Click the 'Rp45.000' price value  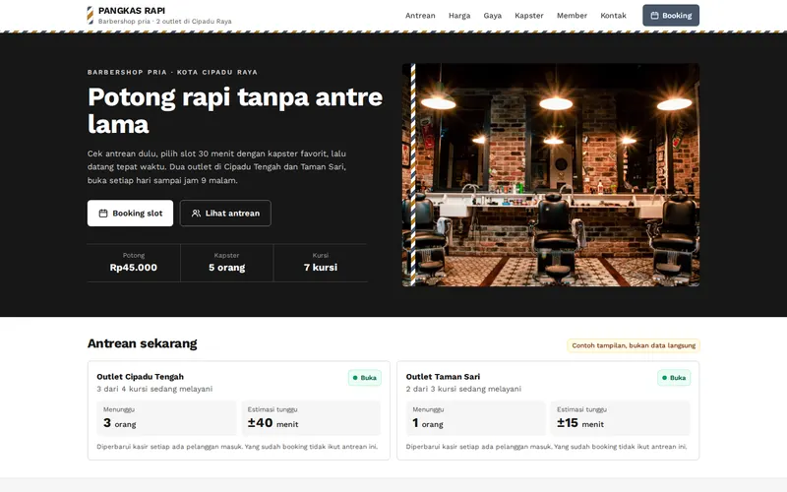click(x=134, y=268)
